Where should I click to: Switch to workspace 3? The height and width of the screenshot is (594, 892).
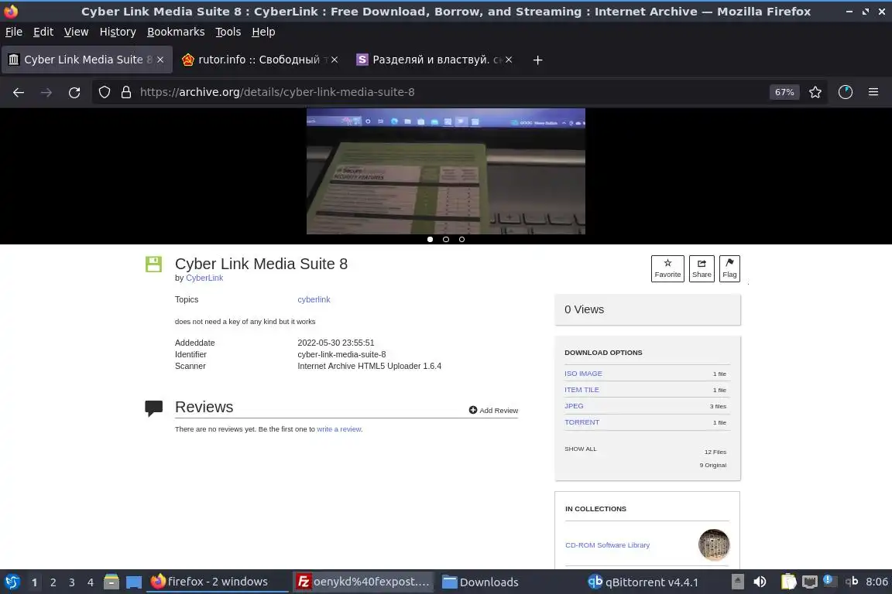(72, 582)
